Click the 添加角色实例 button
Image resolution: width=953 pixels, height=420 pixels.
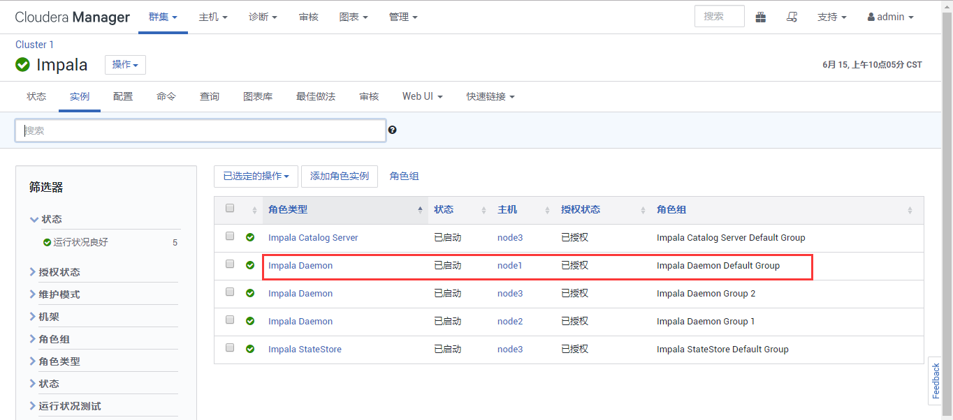[340, 177]
